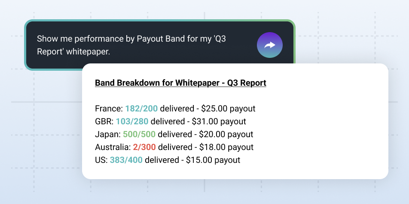The width and height of the screenshot is (409, 204).
Task: Select the France delivery row label
Action: click(109, 108)
